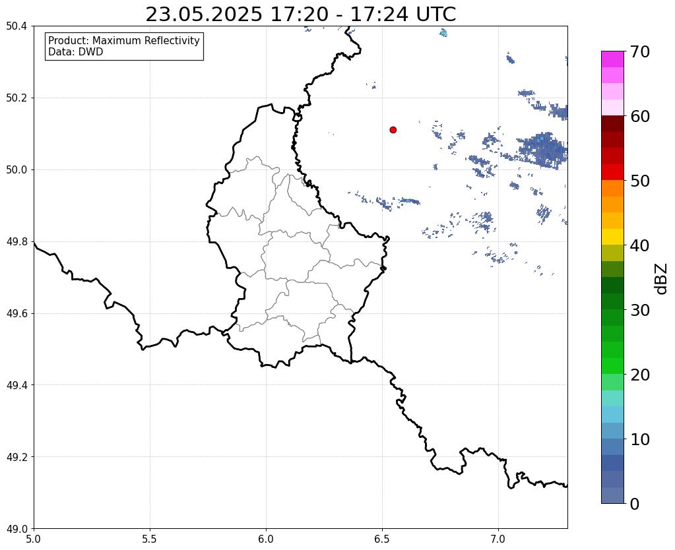The image size is (675, 550).
Task: Click the longitude axis label '6.0'
Action: (x=266, y=539)
